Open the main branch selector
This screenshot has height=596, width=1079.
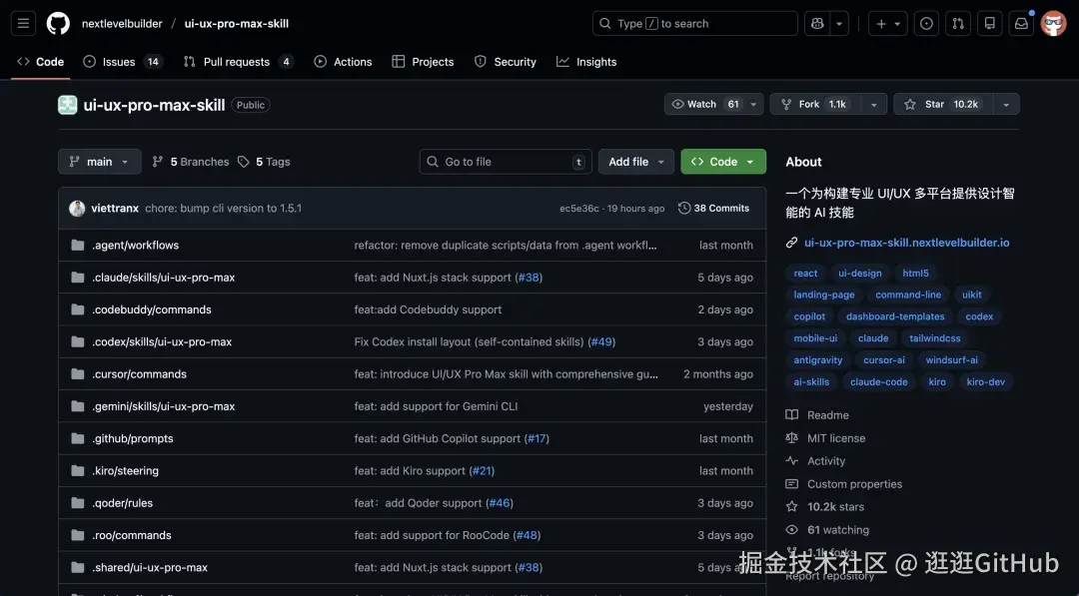pyautogui.click(x=100, y=162)
